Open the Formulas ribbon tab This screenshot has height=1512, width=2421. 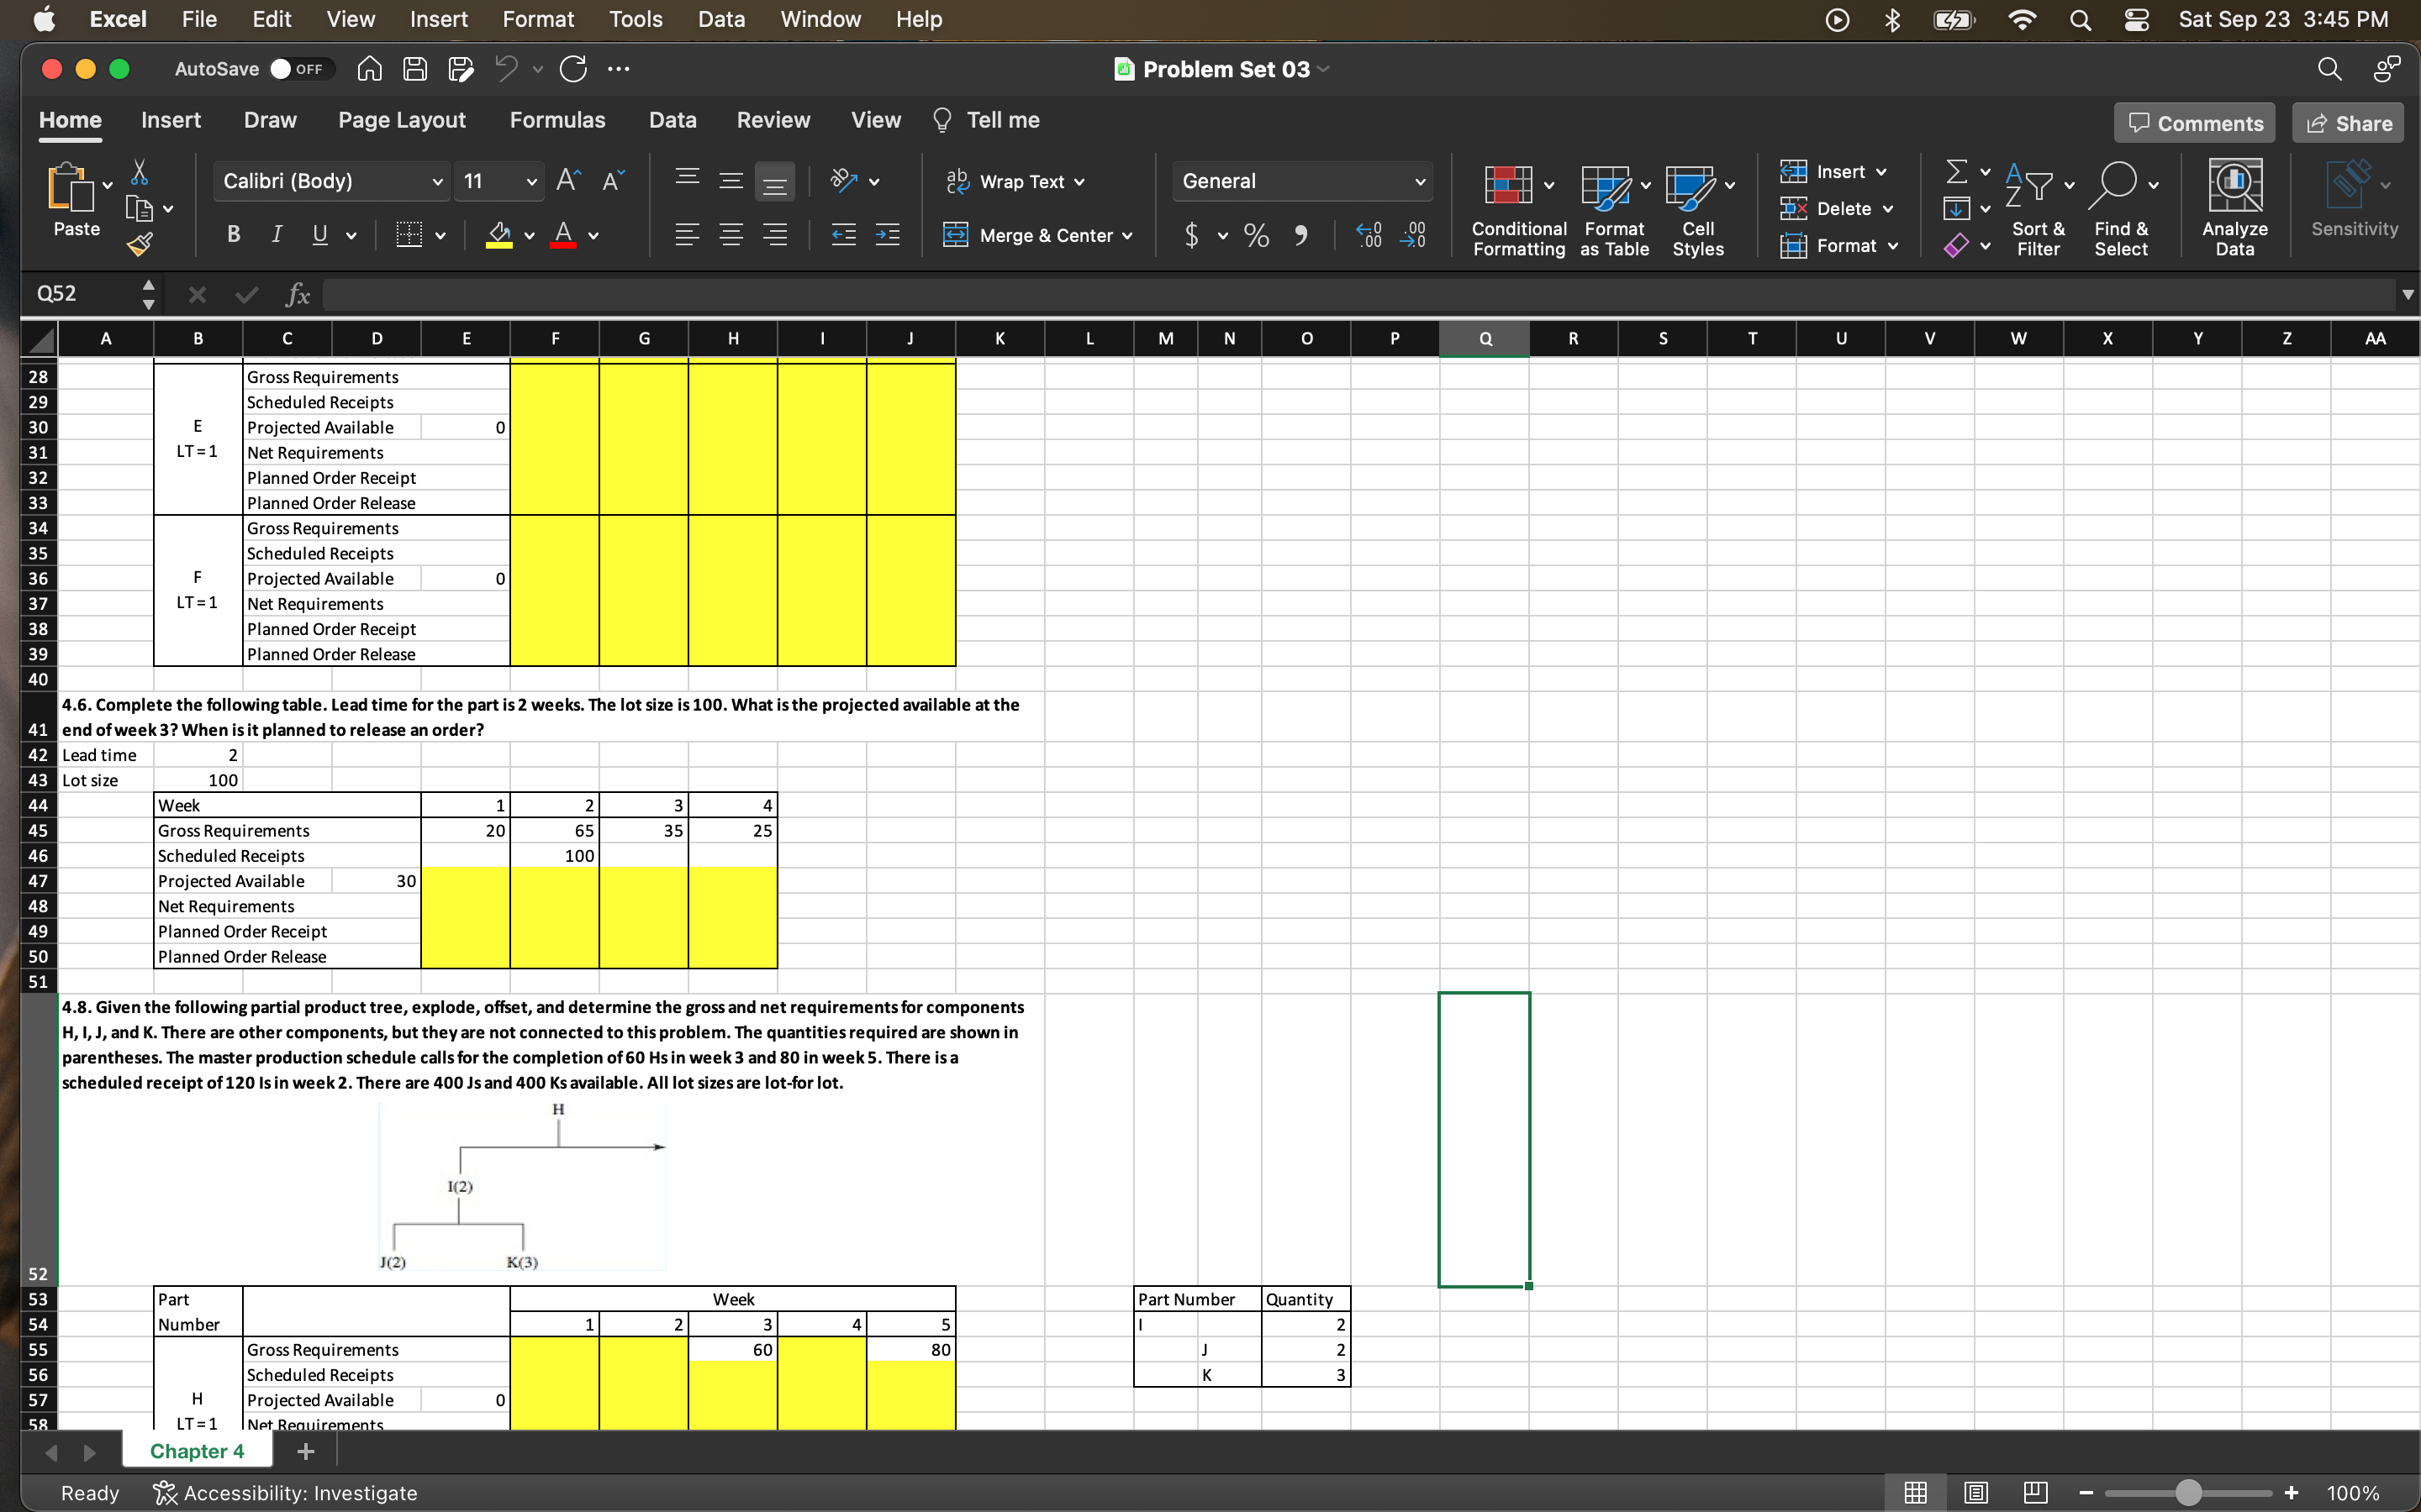[557, 120]
